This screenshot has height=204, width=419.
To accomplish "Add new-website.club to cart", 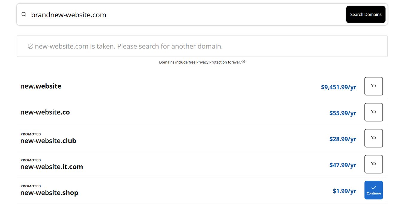I will (x=374, y=138).
